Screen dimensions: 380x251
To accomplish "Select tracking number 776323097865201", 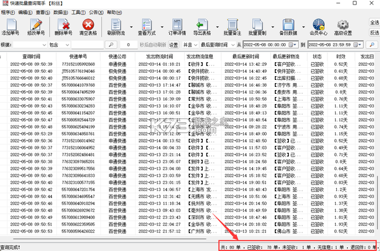I will click(x=78, y=162).
